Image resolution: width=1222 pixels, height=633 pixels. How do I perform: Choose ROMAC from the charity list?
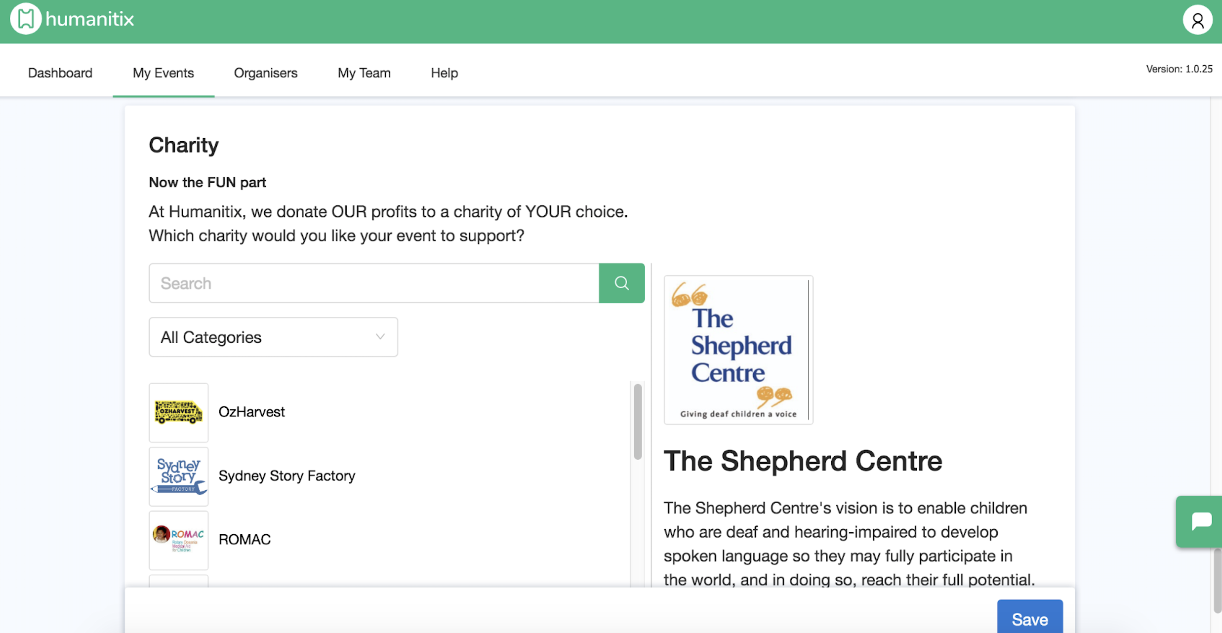[244, 539]
